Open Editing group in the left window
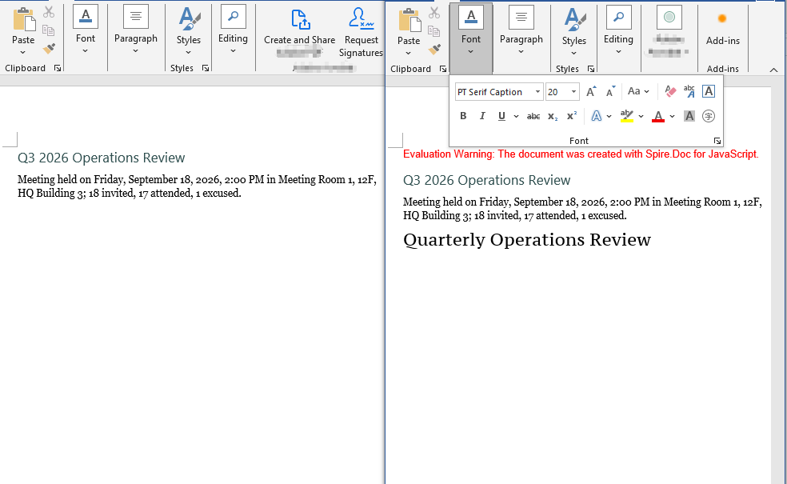 (233, 29)
